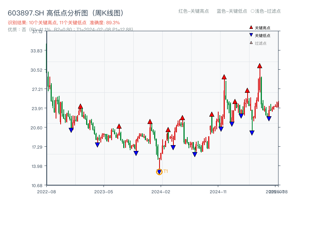Click the 2023-05 x-axis label
309x231 pixels.
click(x=104, y=192)
